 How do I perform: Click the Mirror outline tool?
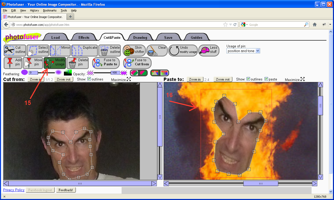point(60,51)
